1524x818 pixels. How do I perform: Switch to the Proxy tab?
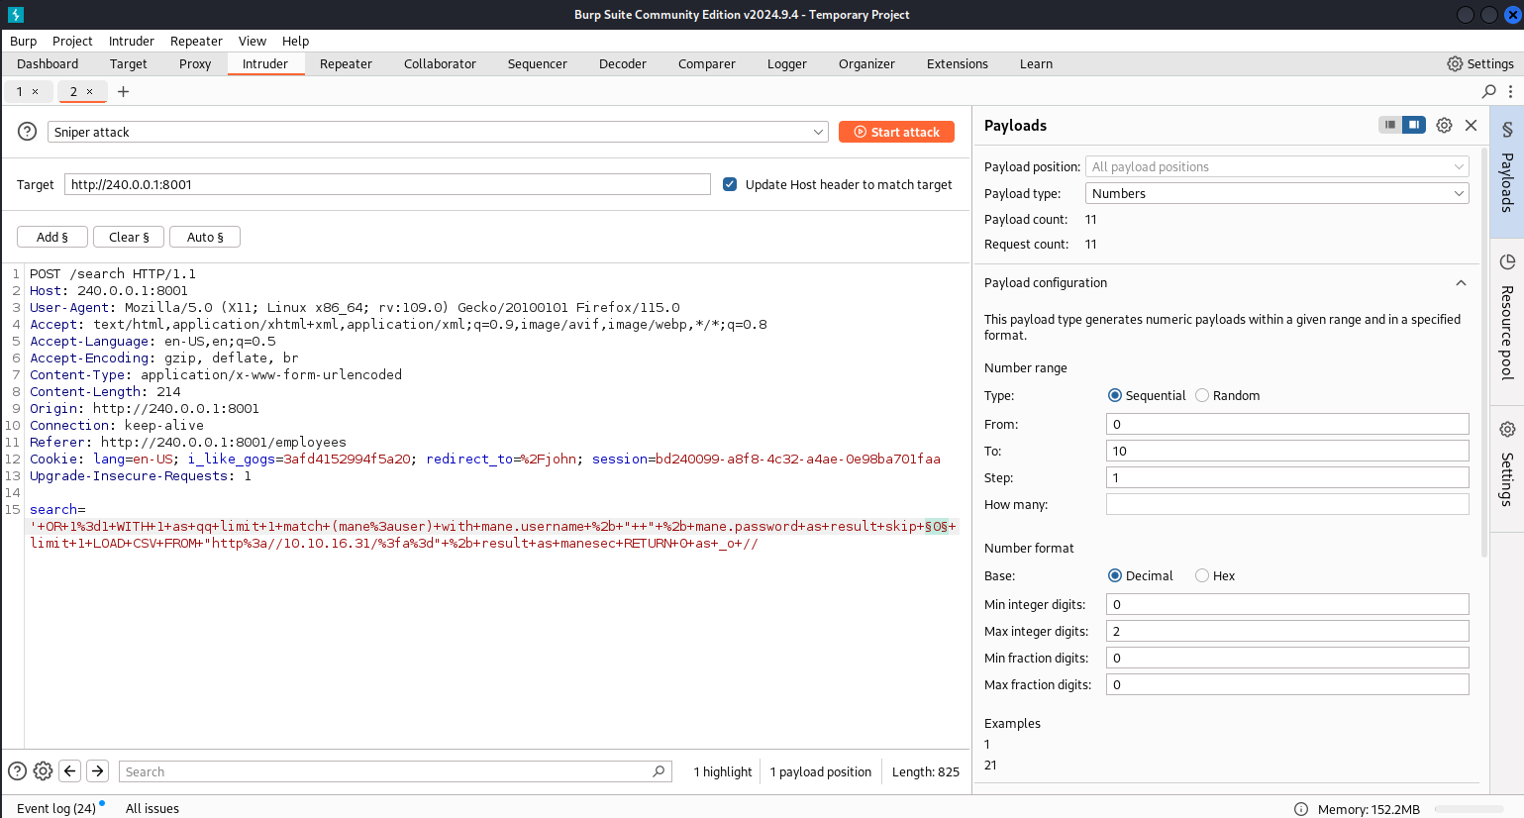point(195,63)
